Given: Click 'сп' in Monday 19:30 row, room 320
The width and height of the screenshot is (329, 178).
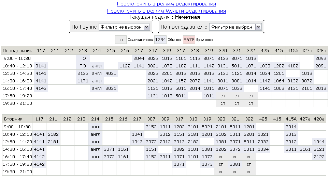Looking at the screenshot, I should [223, 103].
